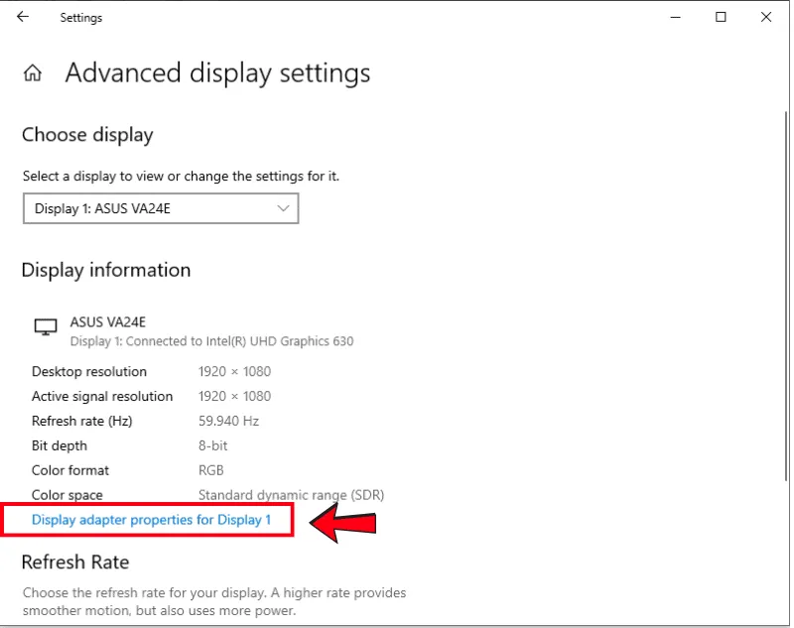Expand the display selector using its chevron
The width and height of the screenshot is (794, 628).
pyautogui.click(x=281, y=208)
